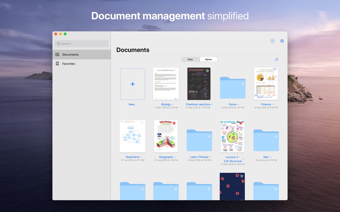
Task: Click the plus icon to create a document
Action: 132,84
